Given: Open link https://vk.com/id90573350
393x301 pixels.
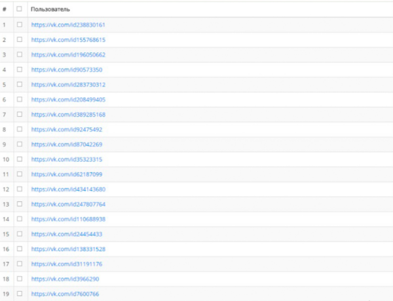Looking at the screenshot, I should pyautogui.click(x=67, y=70).
